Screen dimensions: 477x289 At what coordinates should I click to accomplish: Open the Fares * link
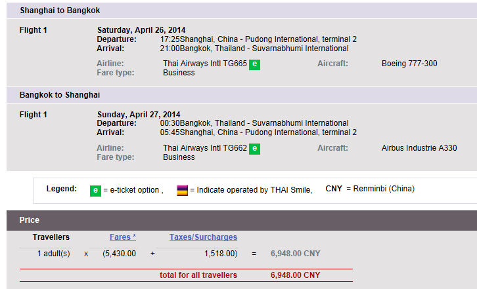point(123,237)
